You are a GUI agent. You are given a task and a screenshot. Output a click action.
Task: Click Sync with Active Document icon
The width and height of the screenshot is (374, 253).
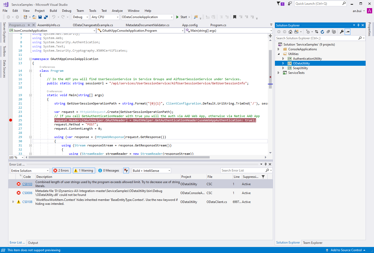click(317, 32)
